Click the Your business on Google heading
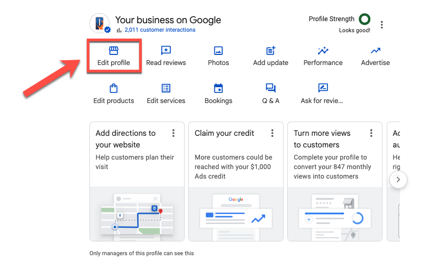This screenshot has width=428, height=270. 168,20
